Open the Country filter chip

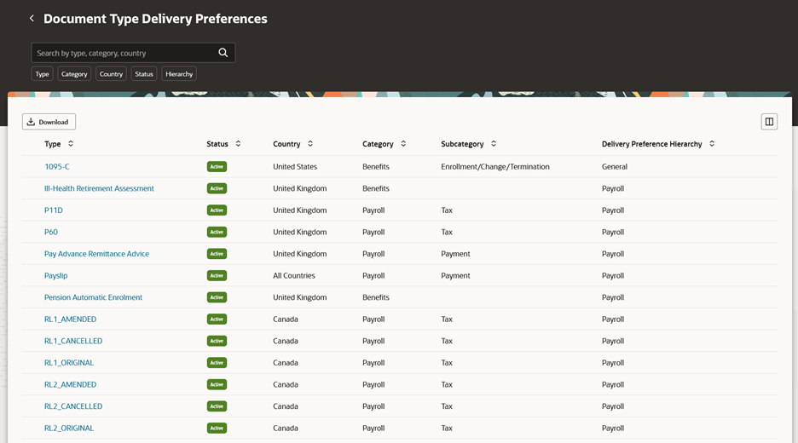(x=111, y=74)
